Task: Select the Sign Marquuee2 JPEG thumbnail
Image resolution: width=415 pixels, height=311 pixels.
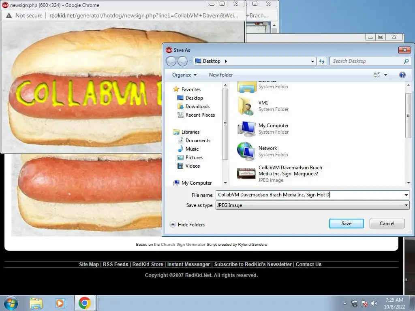Action: pyautogui.click(x=246, y=174)
